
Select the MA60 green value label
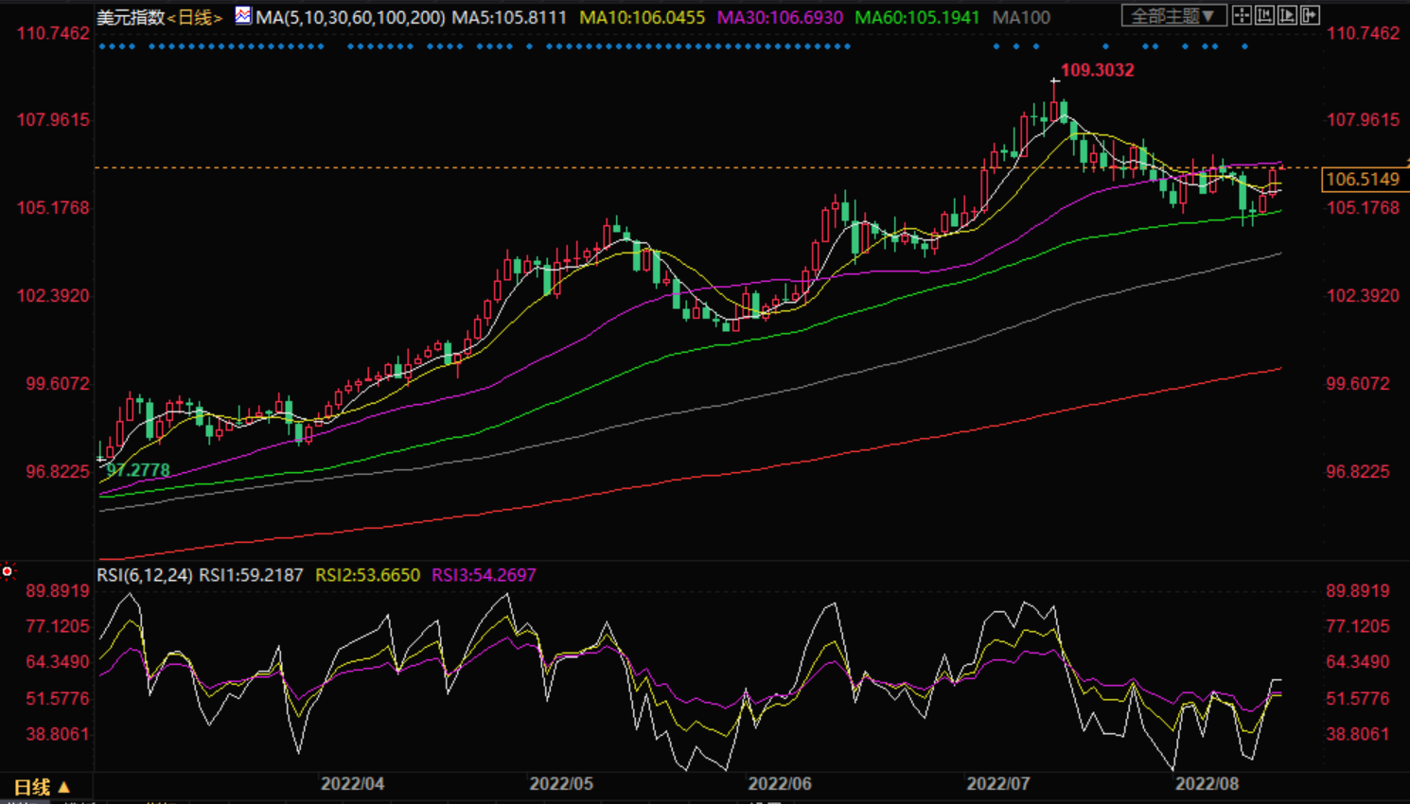tap(917, 18)
